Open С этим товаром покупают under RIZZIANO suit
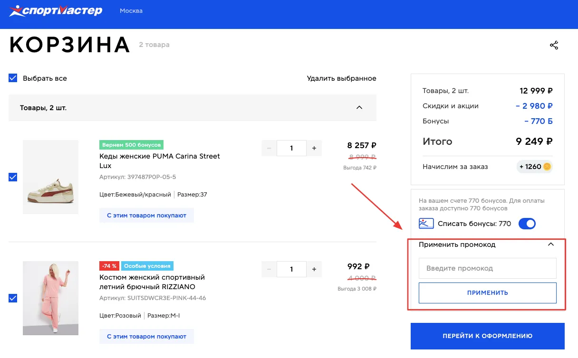Viewport: 578px width, 358px height. (146, 336)
